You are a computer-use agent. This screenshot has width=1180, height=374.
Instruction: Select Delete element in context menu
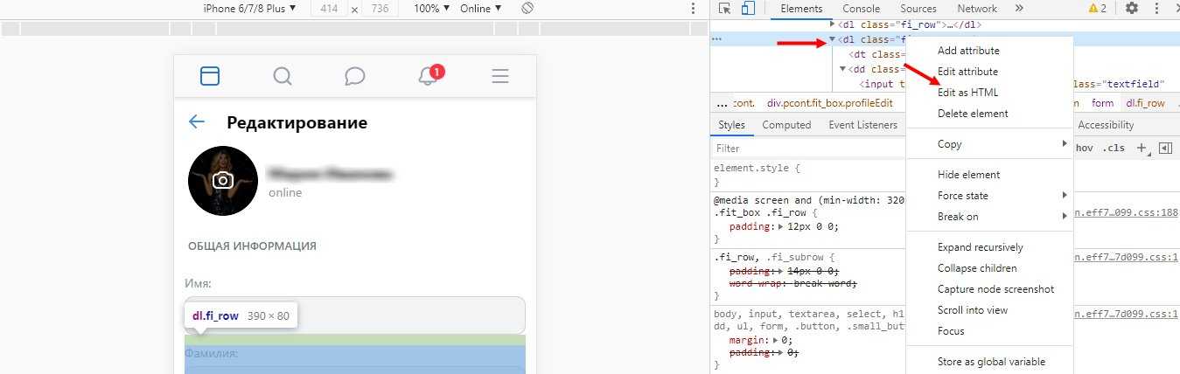973,114
